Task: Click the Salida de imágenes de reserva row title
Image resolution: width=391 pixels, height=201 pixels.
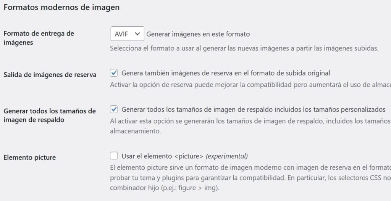Action: pos(50,75)
